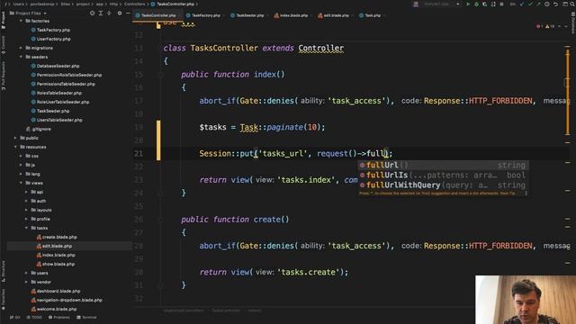The image size is (576, 324).
Task: Open RolesTableSeeder.php file
Action: pyautogui.click(x=57, y=93)
